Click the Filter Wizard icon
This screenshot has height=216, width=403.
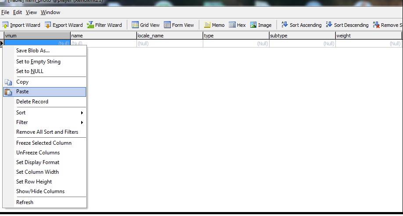(x=90, y=25)
